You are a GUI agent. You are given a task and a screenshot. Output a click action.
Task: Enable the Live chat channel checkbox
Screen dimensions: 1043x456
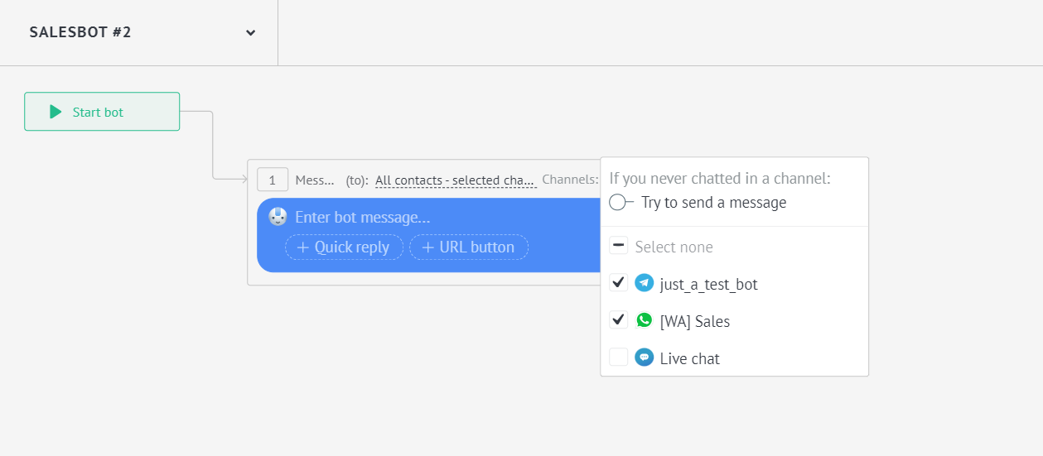pos(618,358)
